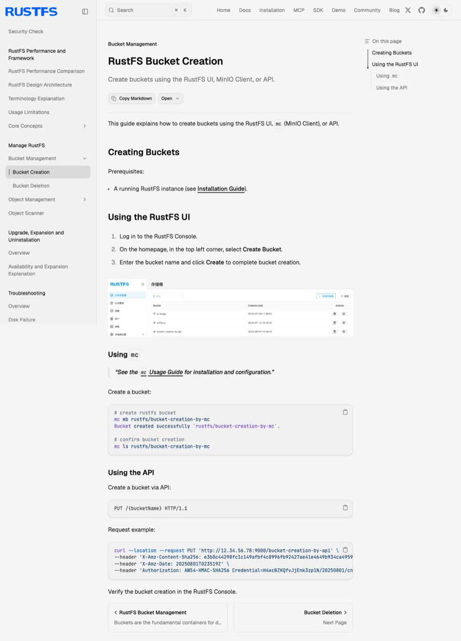Open Object Scanner in sidebar
Viewport: 461px width, 641px height.
(26, 213)
